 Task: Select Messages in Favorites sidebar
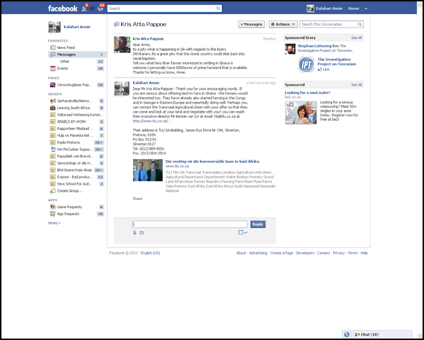point(77,55)
